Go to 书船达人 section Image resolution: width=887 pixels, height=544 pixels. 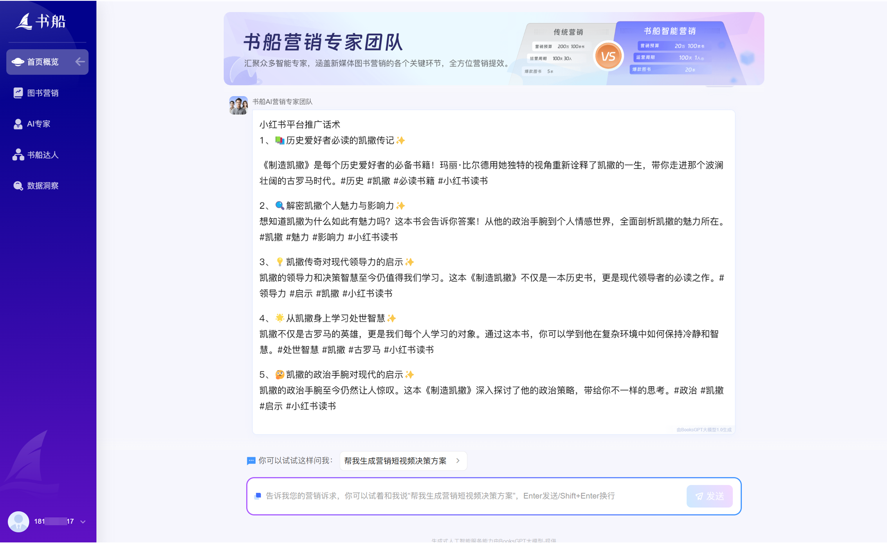[43, 155]
